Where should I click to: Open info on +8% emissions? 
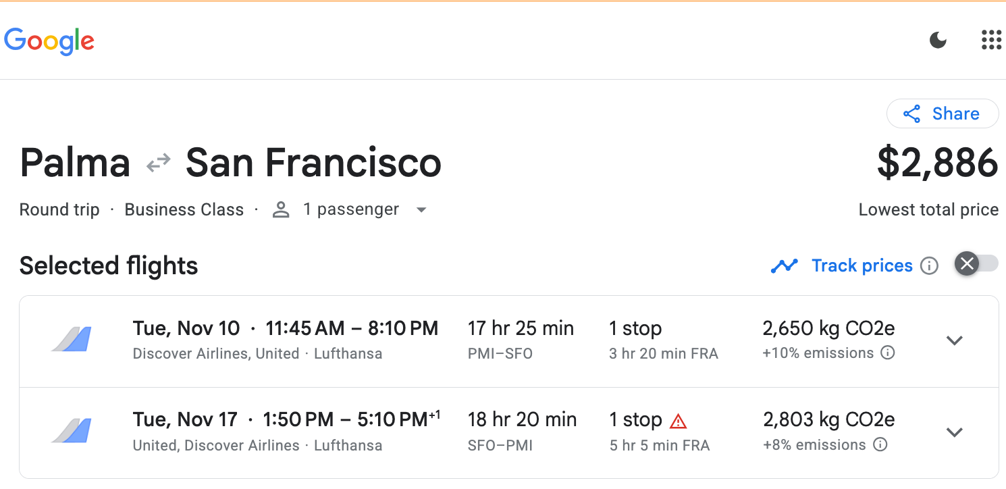point(880,445)
